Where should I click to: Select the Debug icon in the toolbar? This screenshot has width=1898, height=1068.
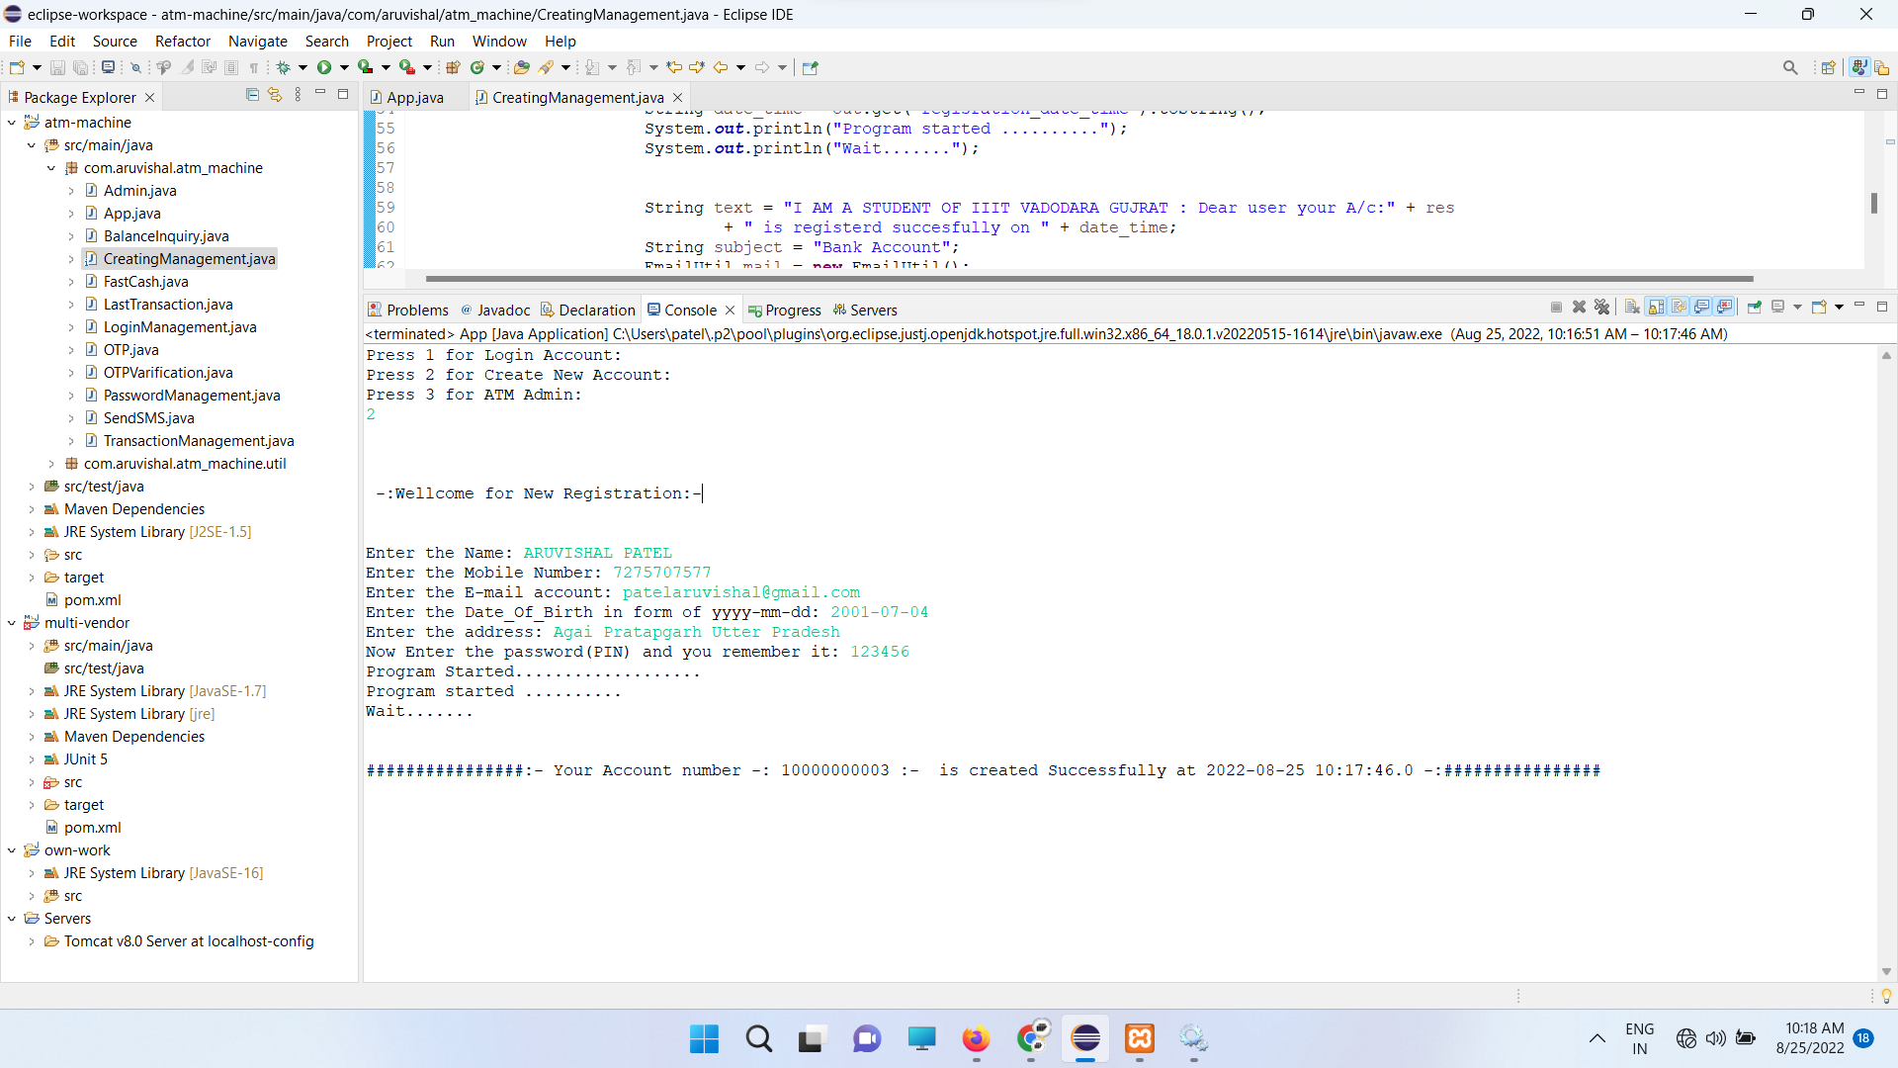(285, 66)
